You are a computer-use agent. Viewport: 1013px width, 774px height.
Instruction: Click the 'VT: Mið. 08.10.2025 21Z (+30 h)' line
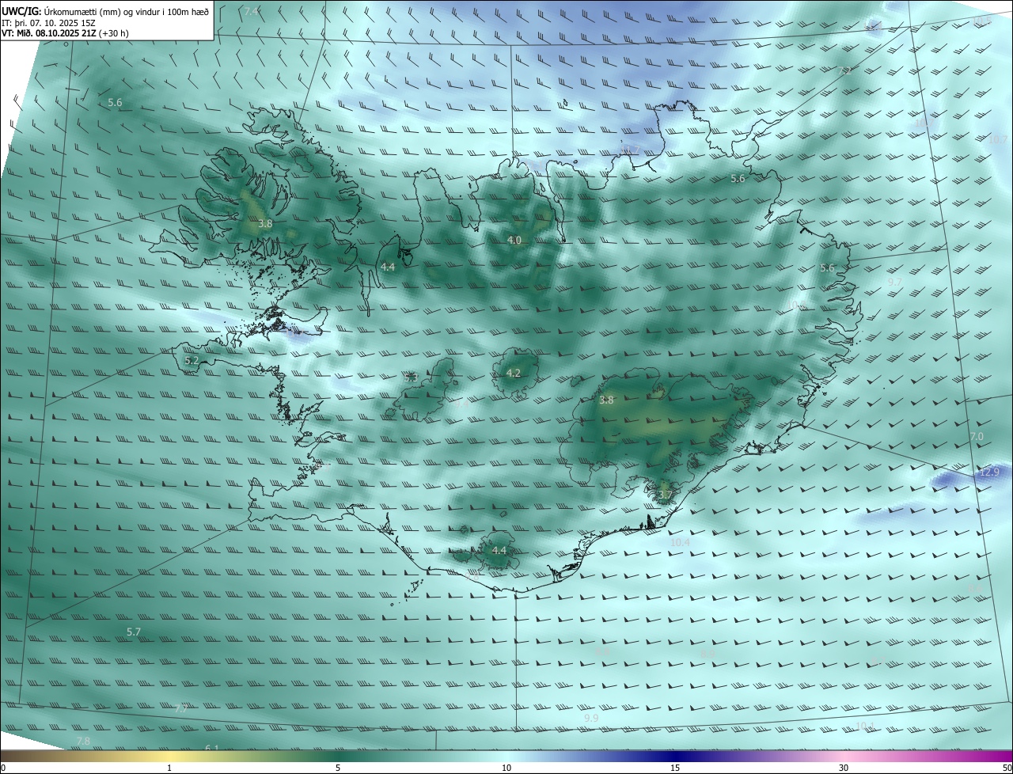point(65,33)
